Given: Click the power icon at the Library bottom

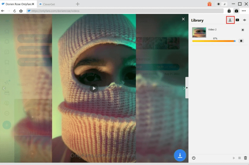Looking at the screenshot, I should tap(194, 158).
